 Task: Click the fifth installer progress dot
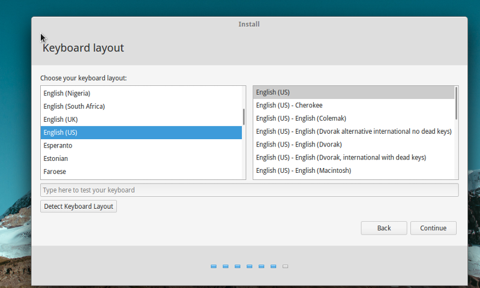click(262, 266)
